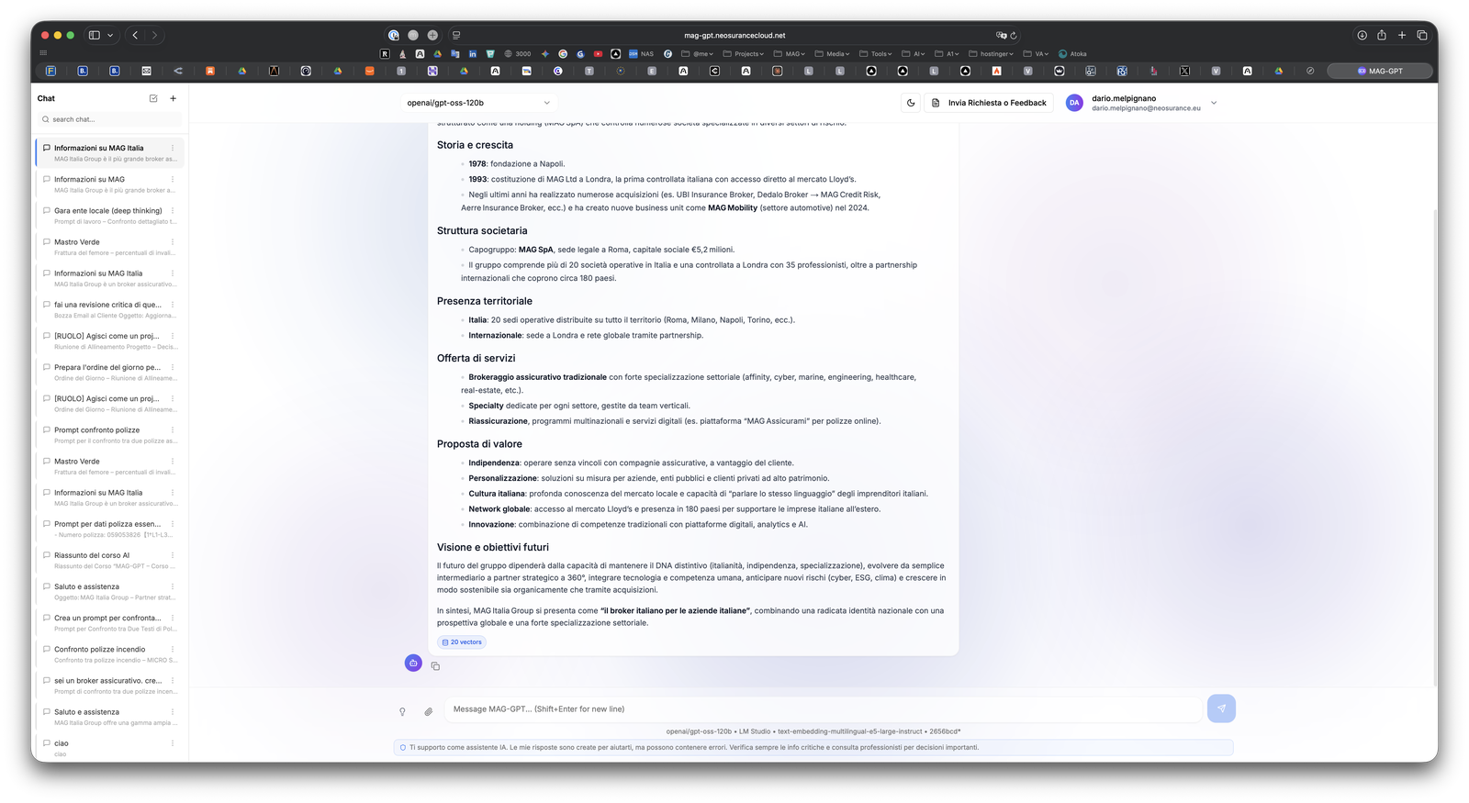Go back with browser back arrow
This screenshot has height=803, width=1469.
click(x=135, y=35)
